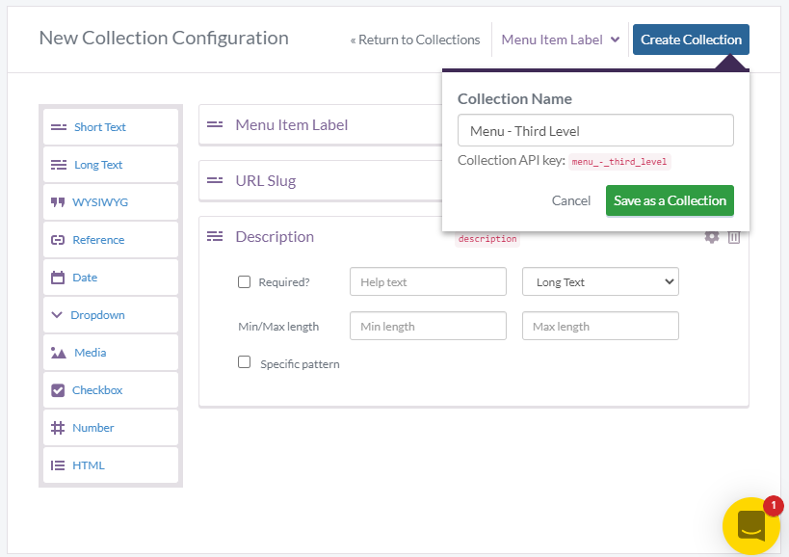The height and width of the screenshot is (557, 789).
Task: Go to Return to Collections link
Action: 415,40
